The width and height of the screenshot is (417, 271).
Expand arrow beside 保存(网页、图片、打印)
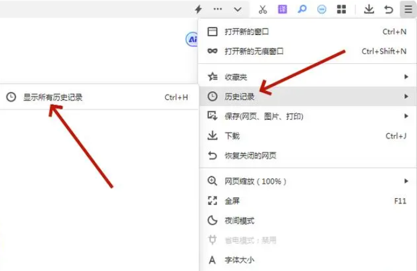(406, 116)
